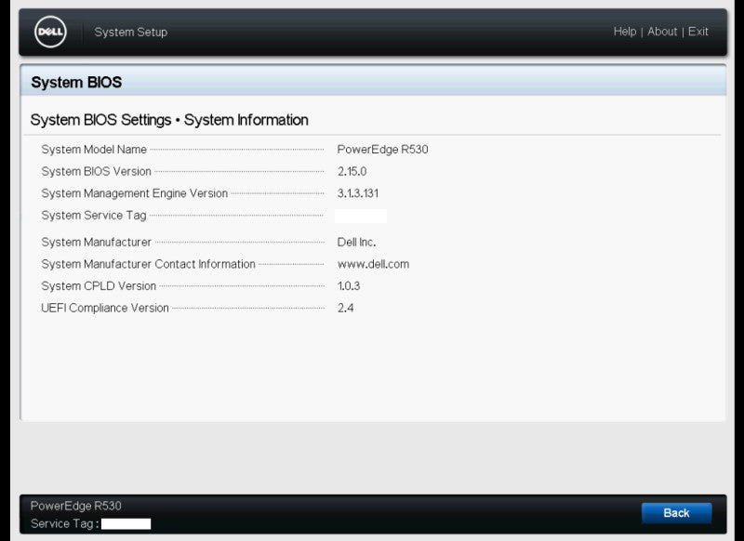
Task: Select the System BIOS Version label
Action: click(97, 171)
